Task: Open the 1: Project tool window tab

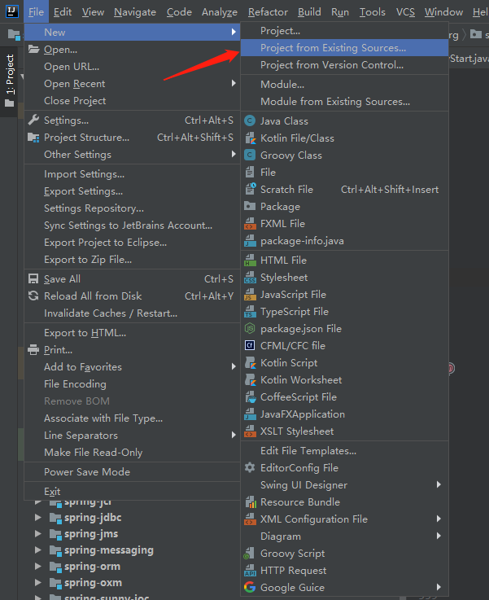Action: 9,81
